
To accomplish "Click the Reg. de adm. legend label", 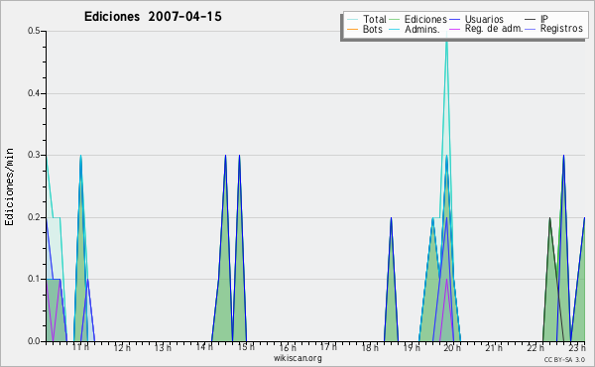I will coord(494,29).
